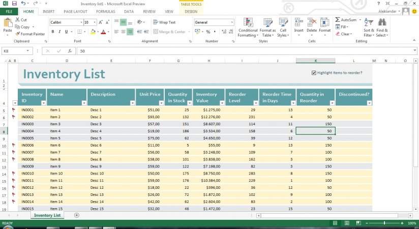Viewport: 419px width, 229px height.
Task: Click the Find & Select binoculars icon
Action: click(382, 22)
